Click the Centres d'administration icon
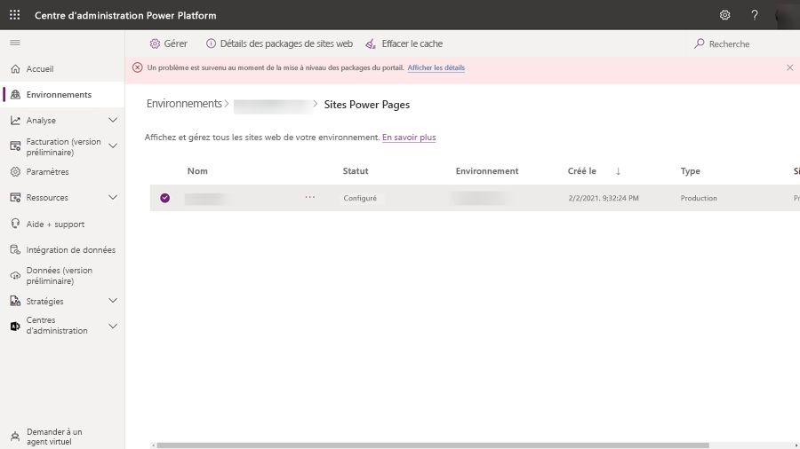The height and width of the screenshot is (449, 800). click(15, 326)
